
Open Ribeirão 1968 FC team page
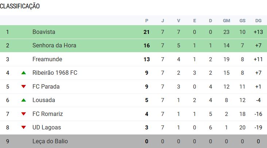tap(55, 73)
